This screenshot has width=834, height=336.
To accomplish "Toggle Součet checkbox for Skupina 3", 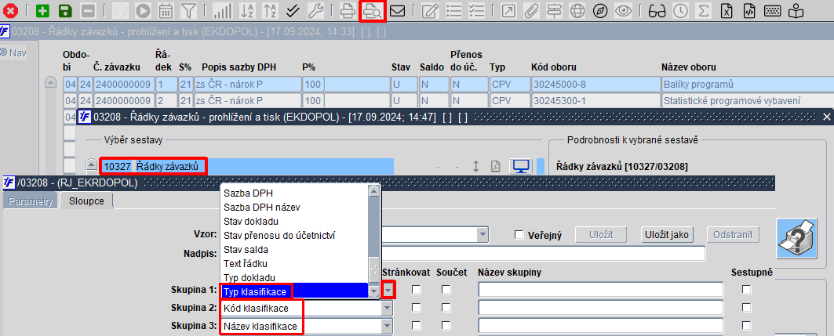I will point(446,325).
